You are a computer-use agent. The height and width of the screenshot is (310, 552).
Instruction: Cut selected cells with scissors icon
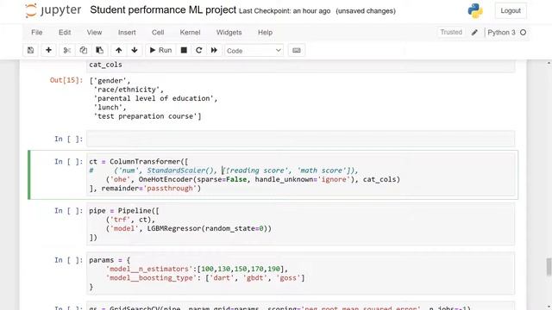tap(67, 50)
